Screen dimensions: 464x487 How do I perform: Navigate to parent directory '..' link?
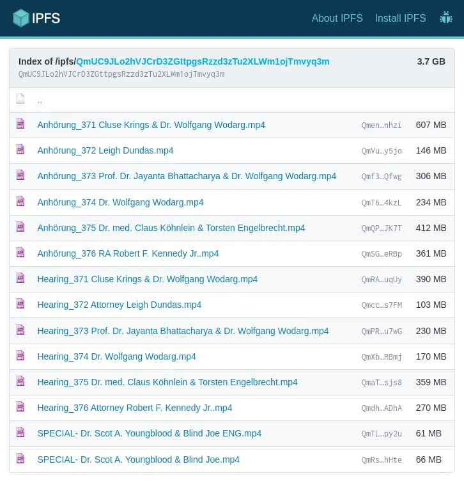click(40, 101)
